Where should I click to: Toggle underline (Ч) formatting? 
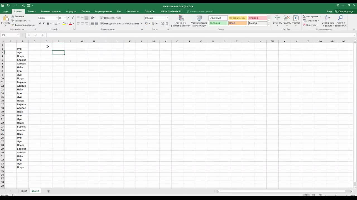[x=48, y=24]
